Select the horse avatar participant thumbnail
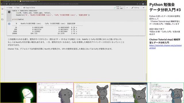The width and height of the screenshot is (184, 103). 92,93
